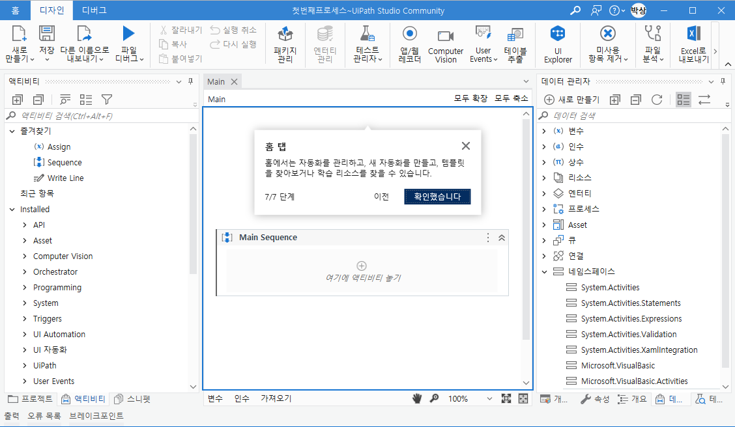The height and width of the screenshot is (427, 735).
Task: Click the Cut (잘라내기) button
Action: coord(180,30)
